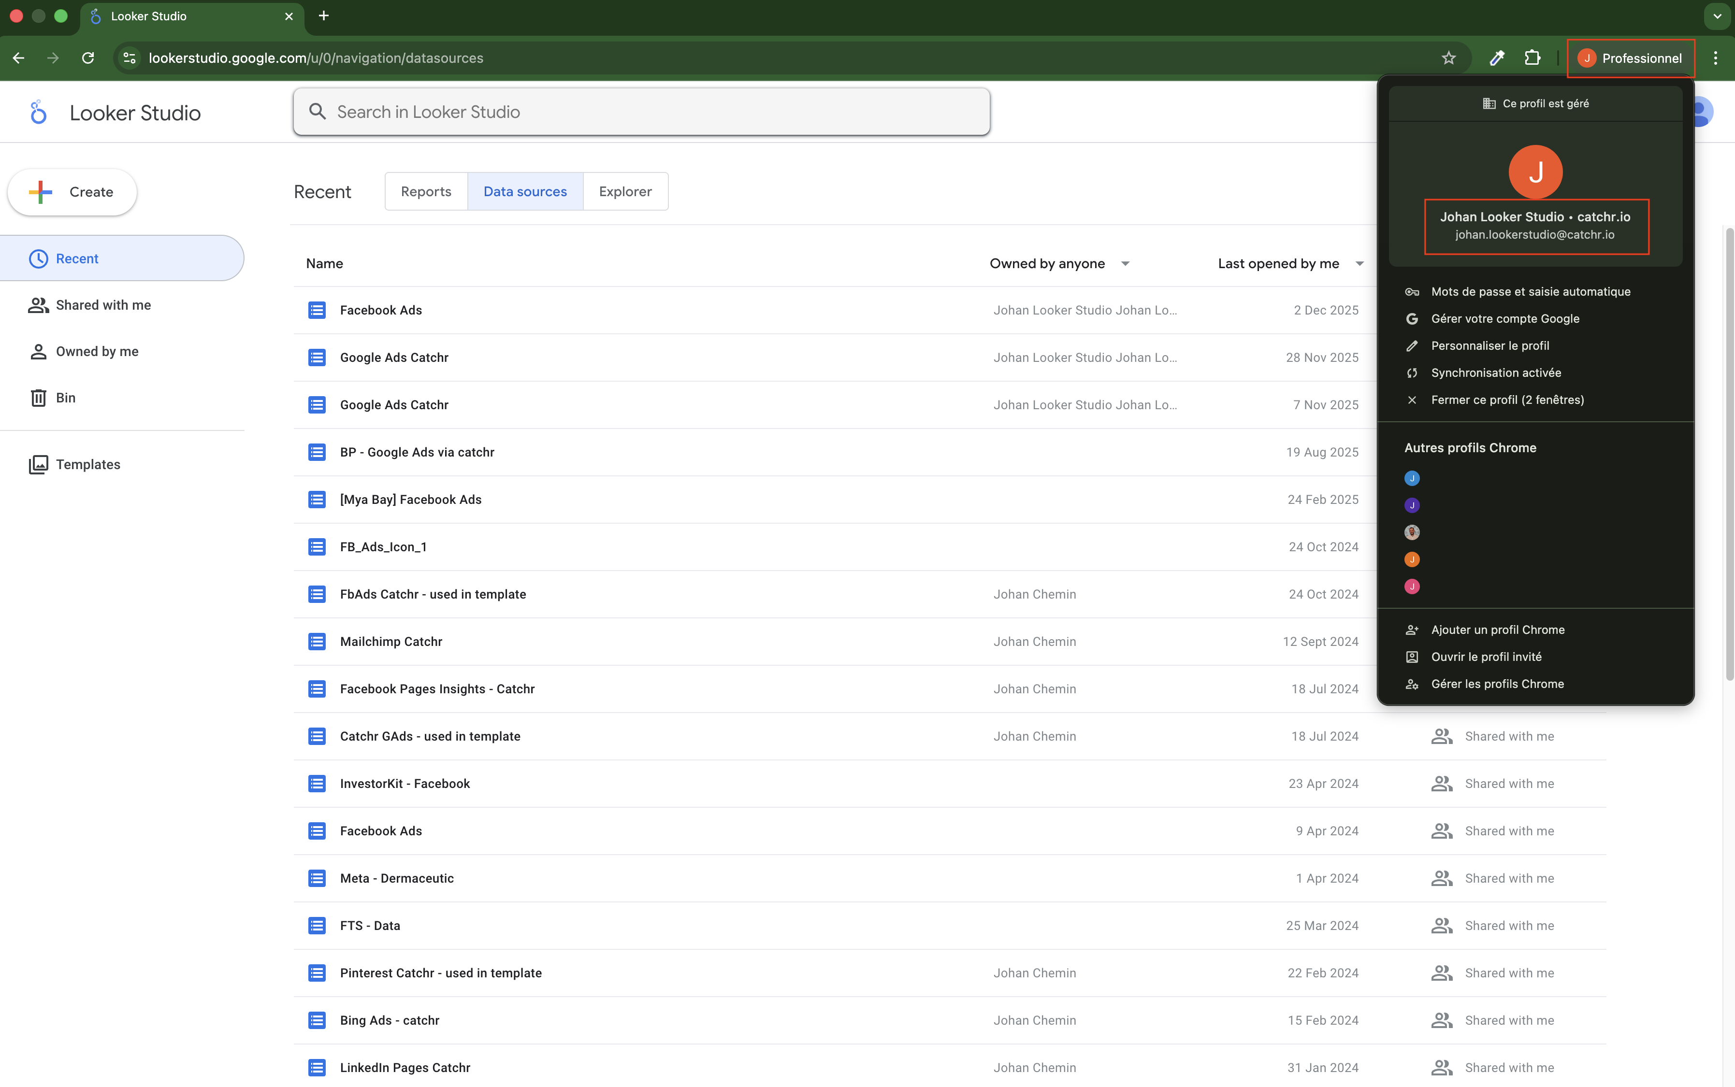Click the Looker Studio logo icon
This screenshot has height=1087, width=1735.
[x=38, y=112]
